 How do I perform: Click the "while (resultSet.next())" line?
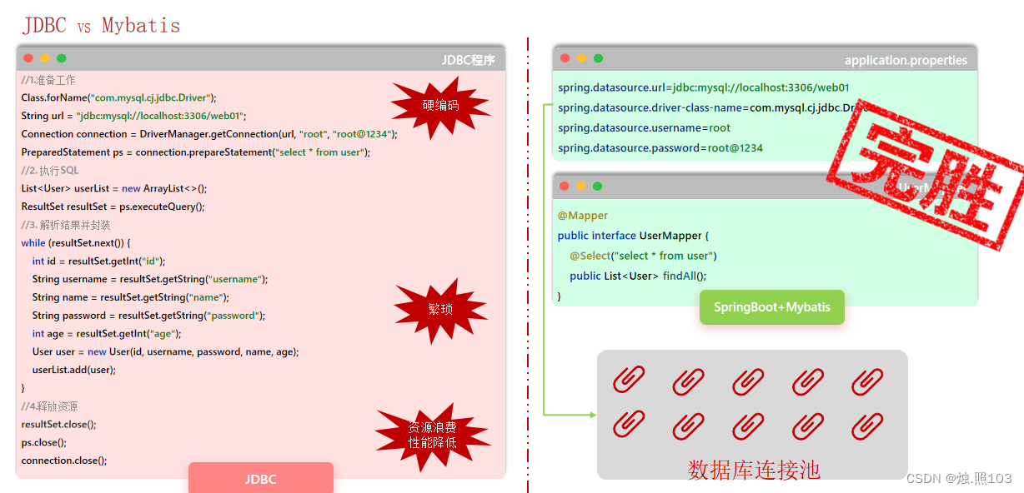coord(76,243)
